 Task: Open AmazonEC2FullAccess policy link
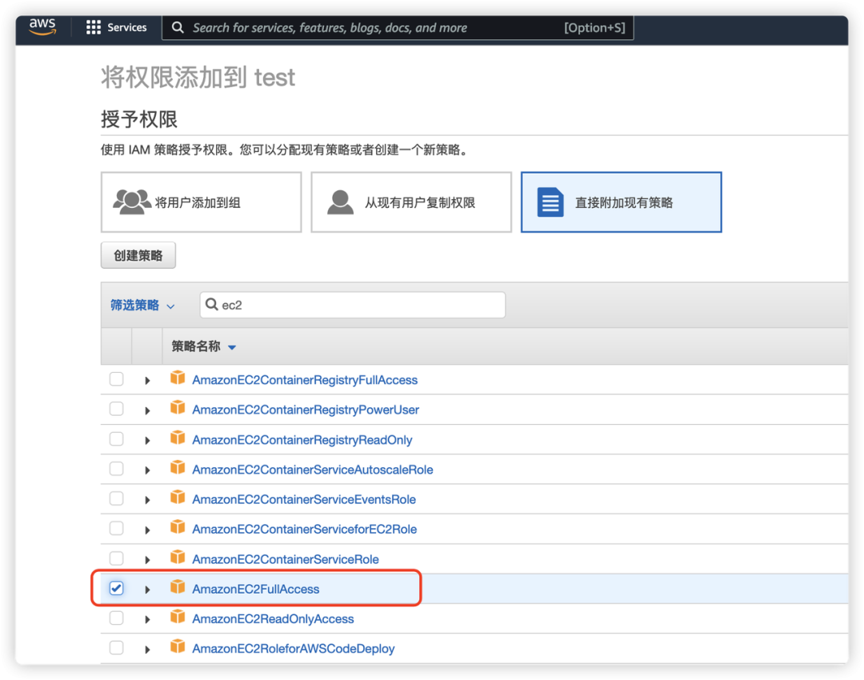pyautogui.click(x=256, y=589)
